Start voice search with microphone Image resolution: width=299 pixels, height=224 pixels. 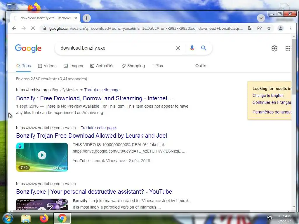[x=192, y=48]
